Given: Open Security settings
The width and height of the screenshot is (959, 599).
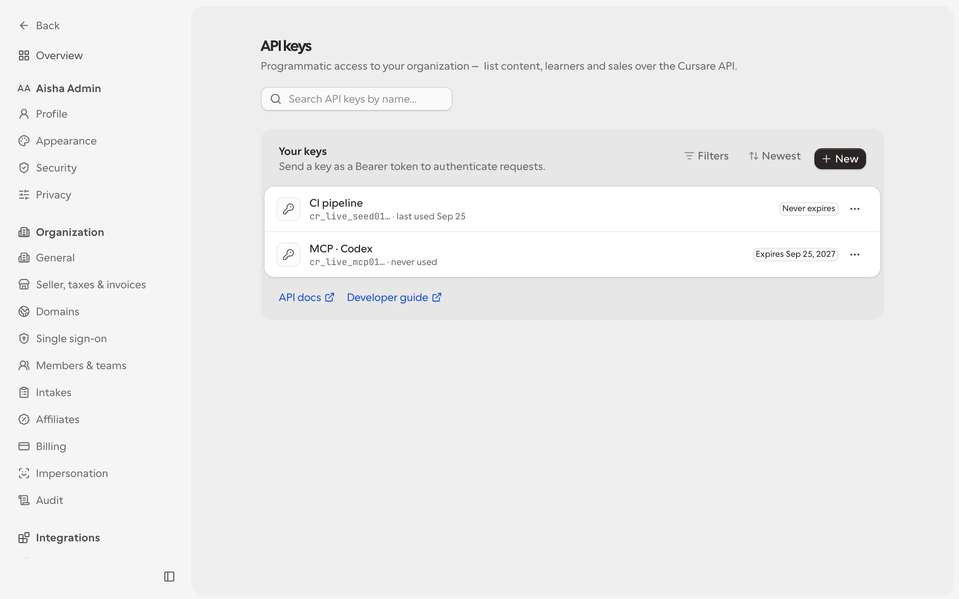Looking at the screenshot, I should click(x=48, y=168).
